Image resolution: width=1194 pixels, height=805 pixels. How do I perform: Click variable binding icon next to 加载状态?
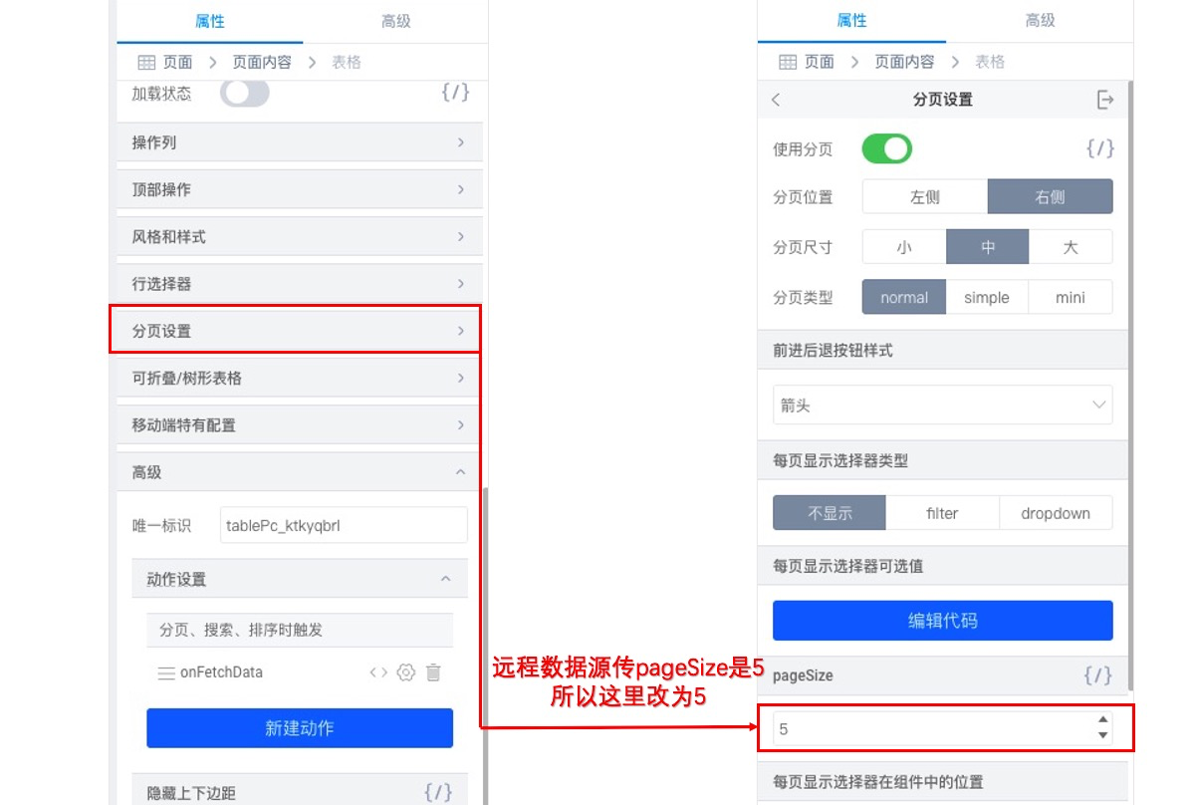455,93
